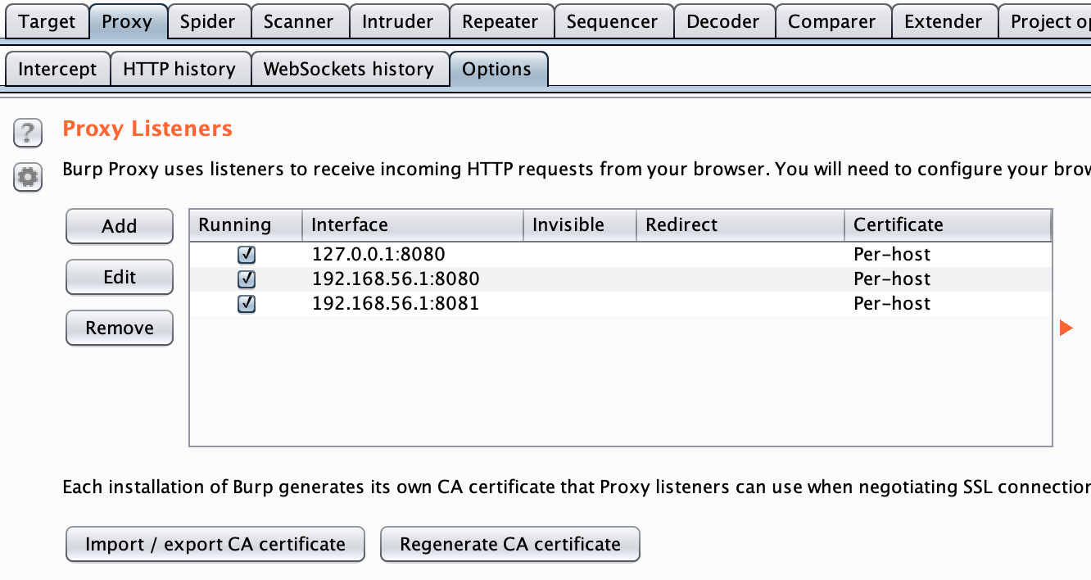Edit the selected proxy listener
This screenshot has width=1091, height=580.
[119, 277]
